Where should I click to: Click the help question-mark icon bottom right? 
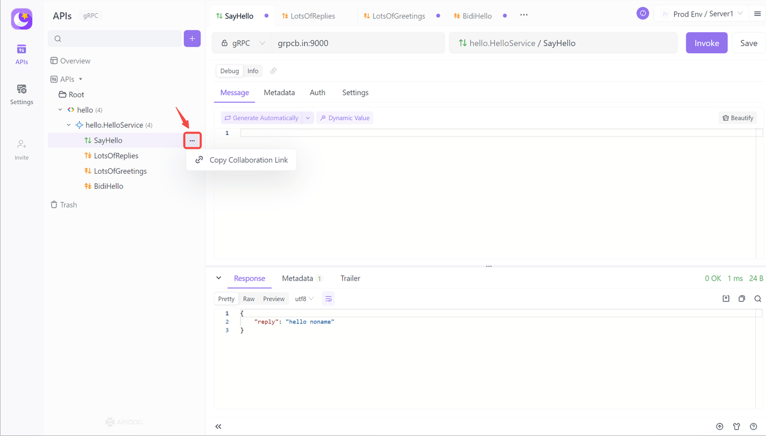click(x=753, y=426)
